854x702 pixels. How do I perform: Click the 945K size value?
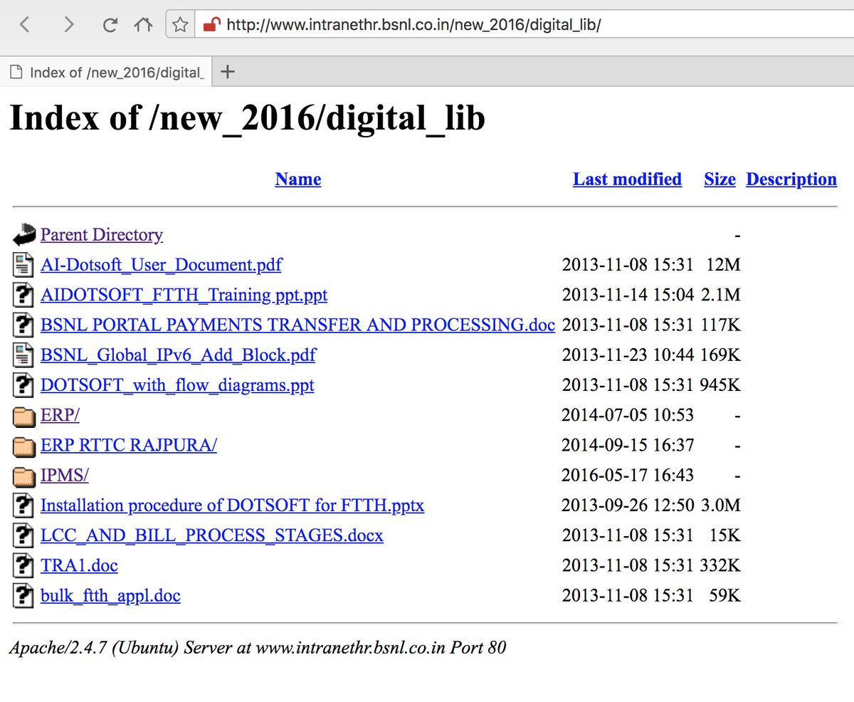pyautogui.click(x=719, y=385)
